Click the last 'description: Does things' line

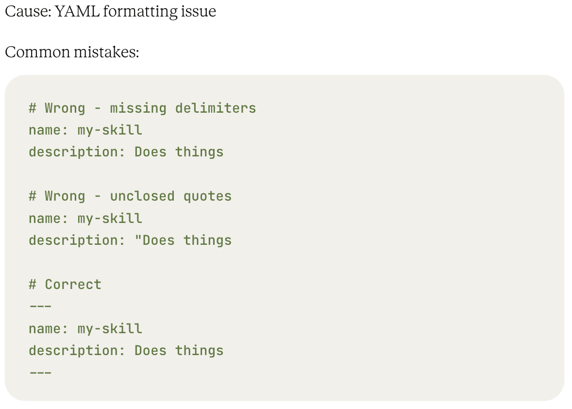[x=126, y=350]
